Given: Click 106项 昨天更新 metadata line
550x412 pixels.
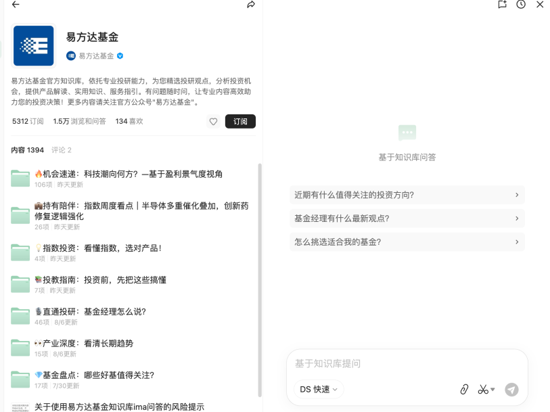Looking at the screenshot, I should tap(59, 185).
